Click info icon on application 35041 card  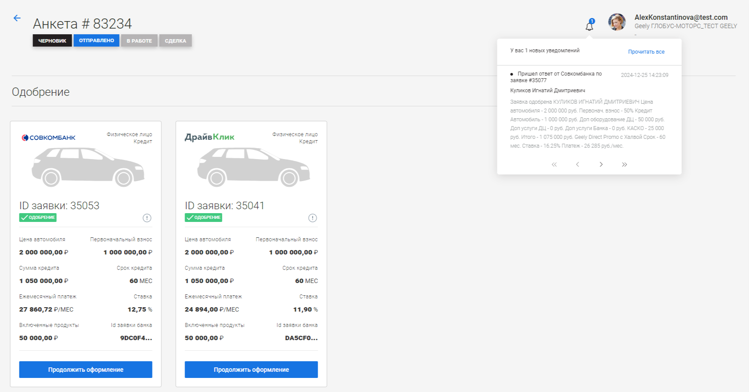click(313, 218)
